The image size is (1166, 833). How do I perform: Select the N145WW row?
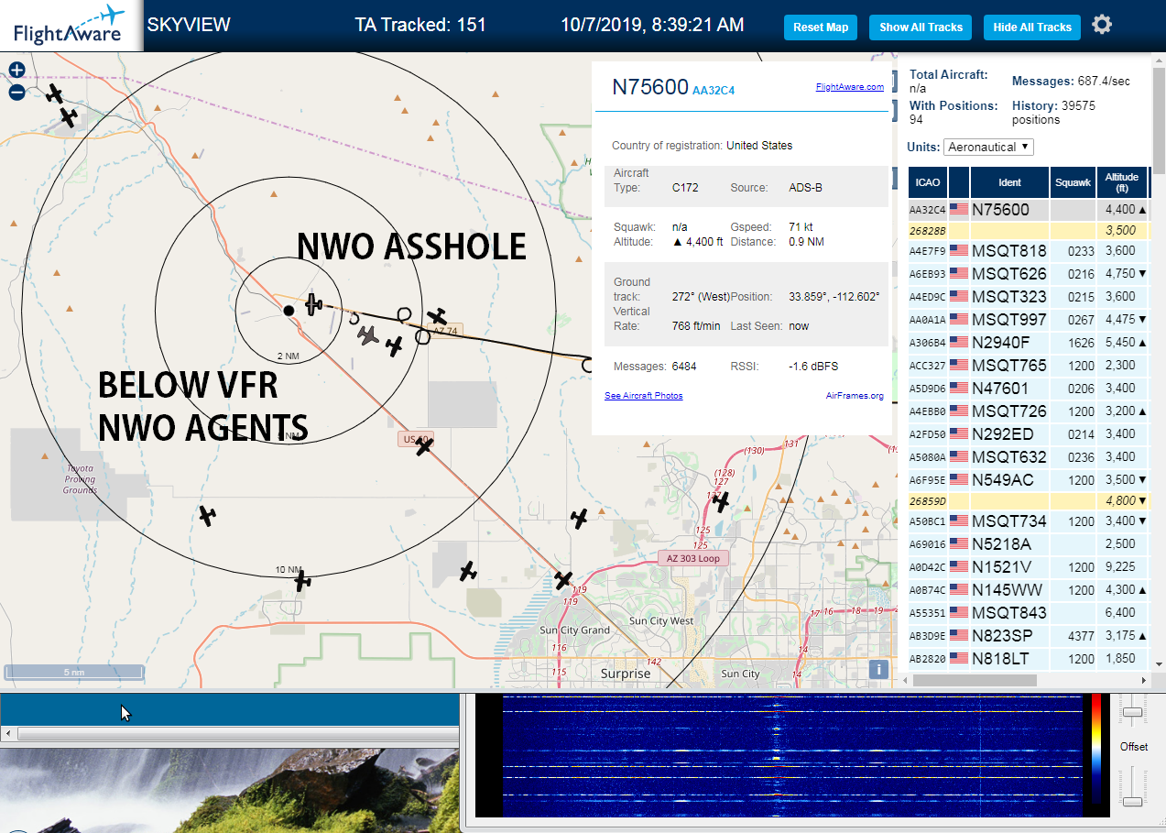[x=1029, y=590]
